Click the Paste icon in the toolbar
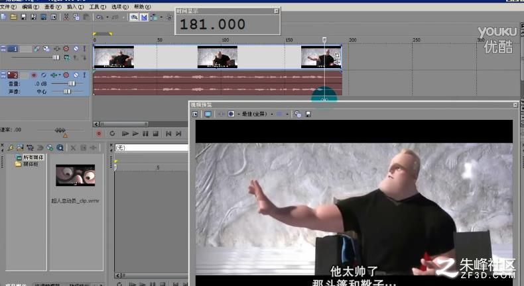The image size is (524, 286). click(x=86, y=17)
